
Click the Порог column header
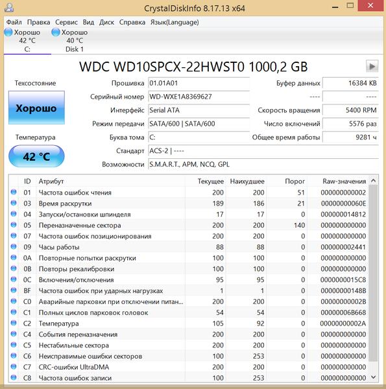pyautogui.click(x=287, y=181)
